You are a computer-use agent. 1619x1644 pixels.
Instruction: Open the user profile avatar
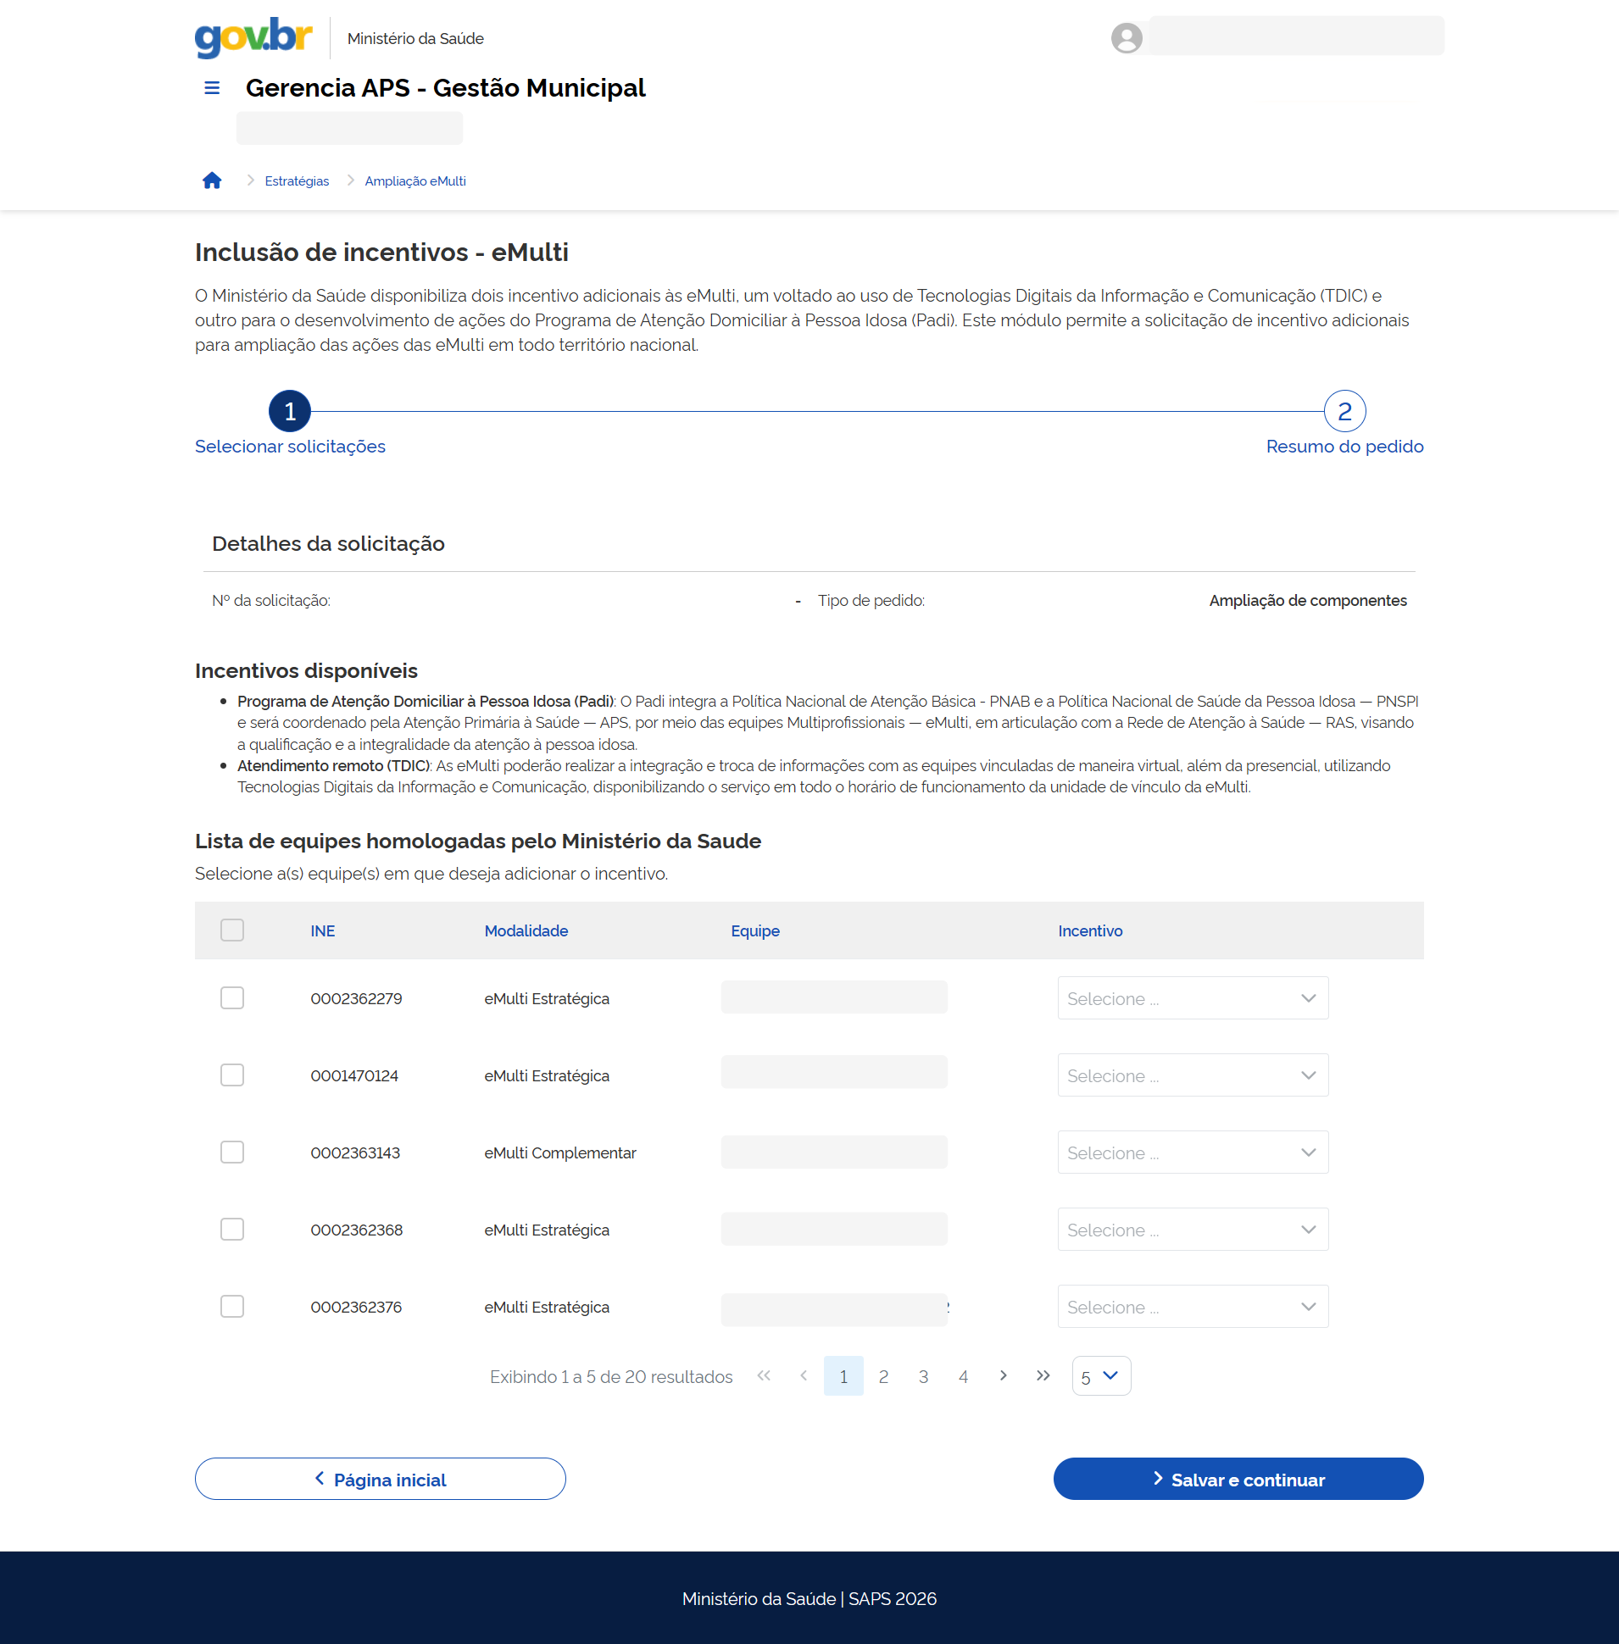pyautogui.click(x=1126, y=37)
